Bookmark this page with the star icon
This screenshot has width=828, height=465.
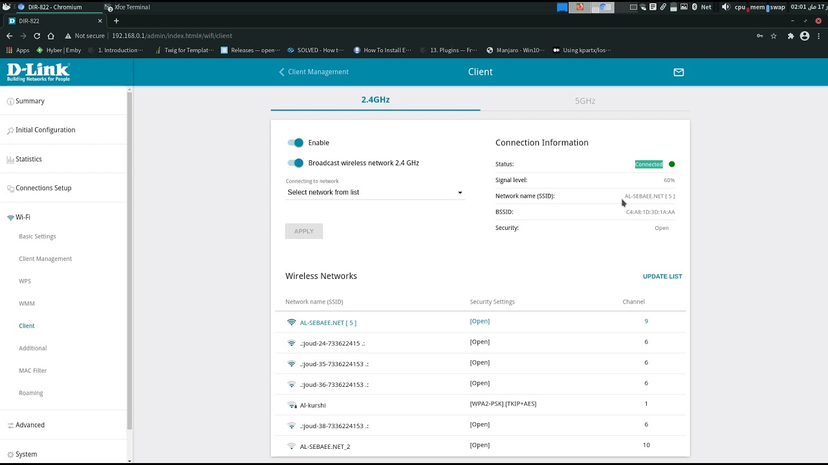tap(774, 36)
